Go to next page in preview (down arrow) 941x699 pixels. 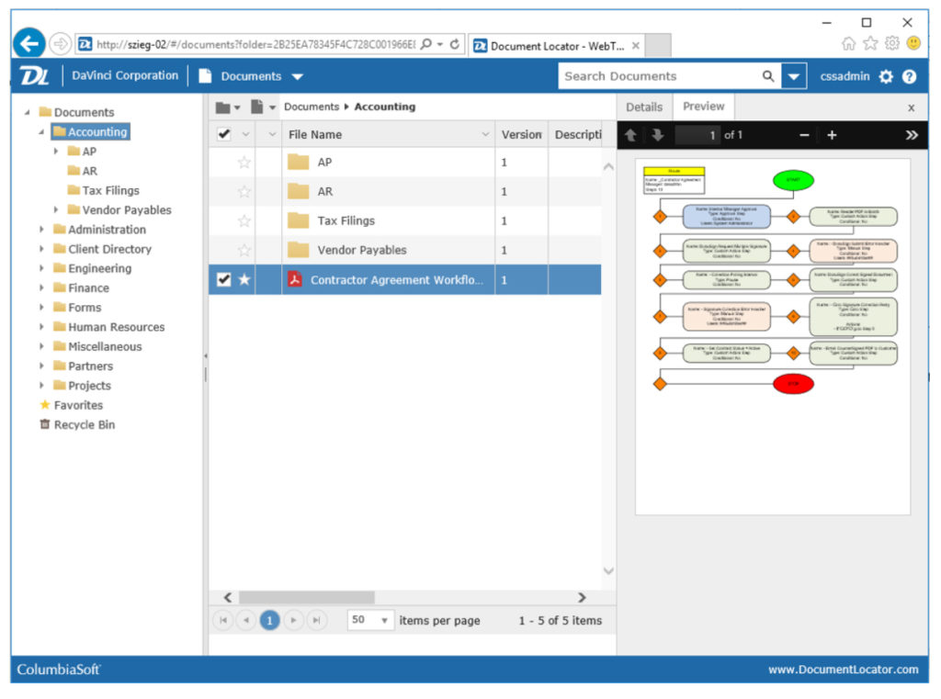[657, 135]
